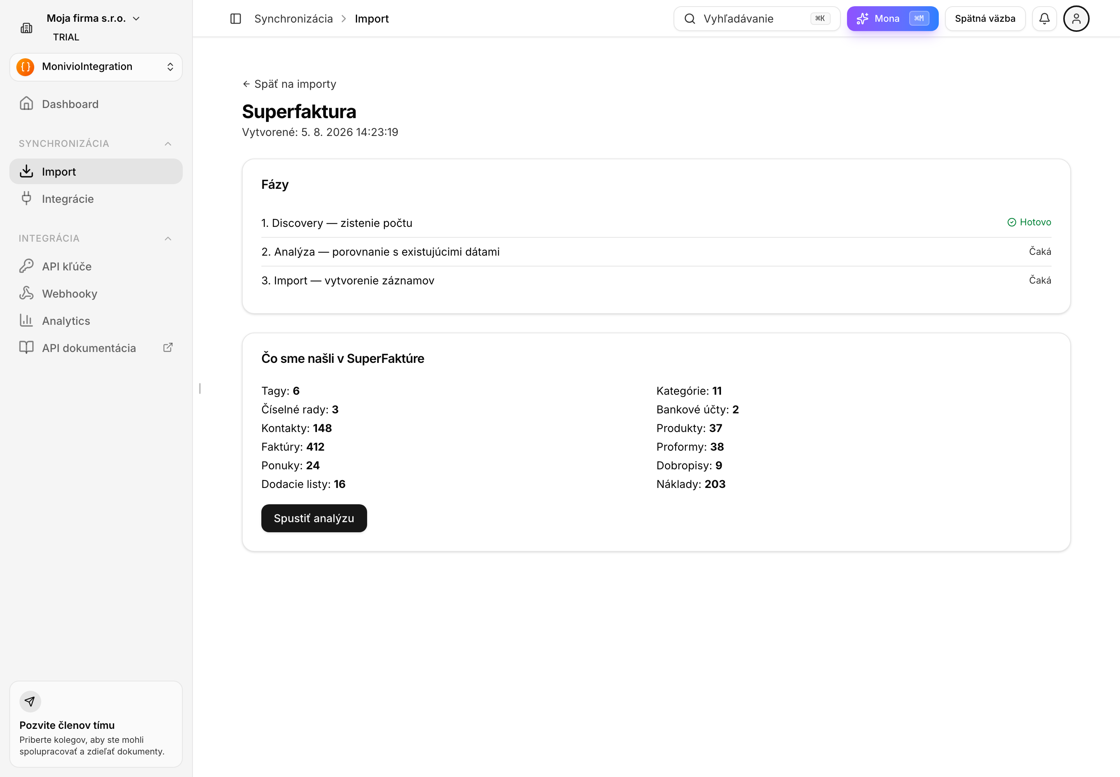Viewport: 1120px width, 777px height.
Task: Click the Fázy card heading
Action: 275,185
